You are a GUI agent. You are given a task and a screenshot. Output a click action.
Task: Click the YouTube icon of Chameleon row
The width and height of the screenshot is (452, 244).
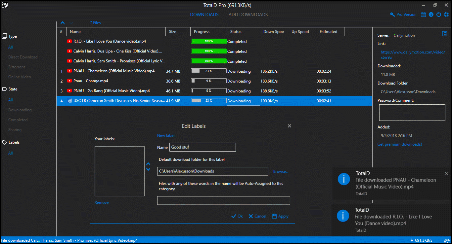(69, 71)
